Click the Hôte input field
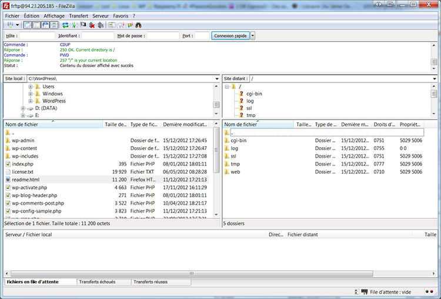Image resolution: width=441 pixels, height=299 pixels. tap(38, 36)
